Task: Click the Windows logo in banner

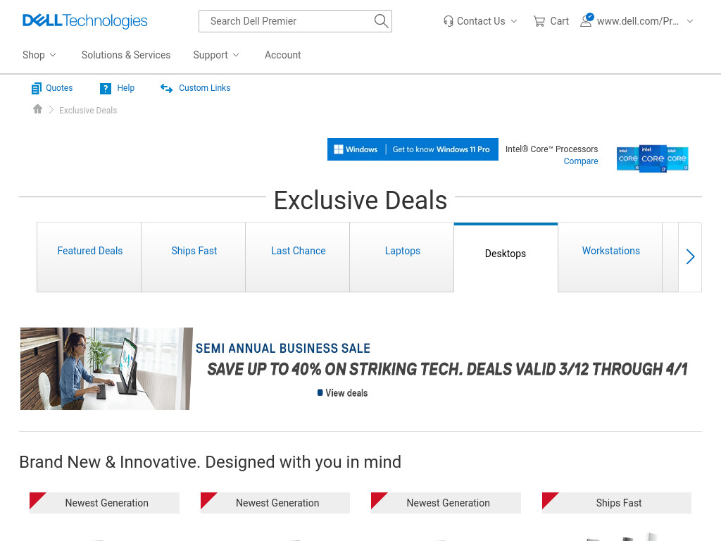Action: tap(339, 149)
